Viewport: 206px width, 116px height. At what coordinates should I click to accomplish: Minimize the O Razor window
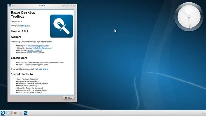tap(67, 5)
